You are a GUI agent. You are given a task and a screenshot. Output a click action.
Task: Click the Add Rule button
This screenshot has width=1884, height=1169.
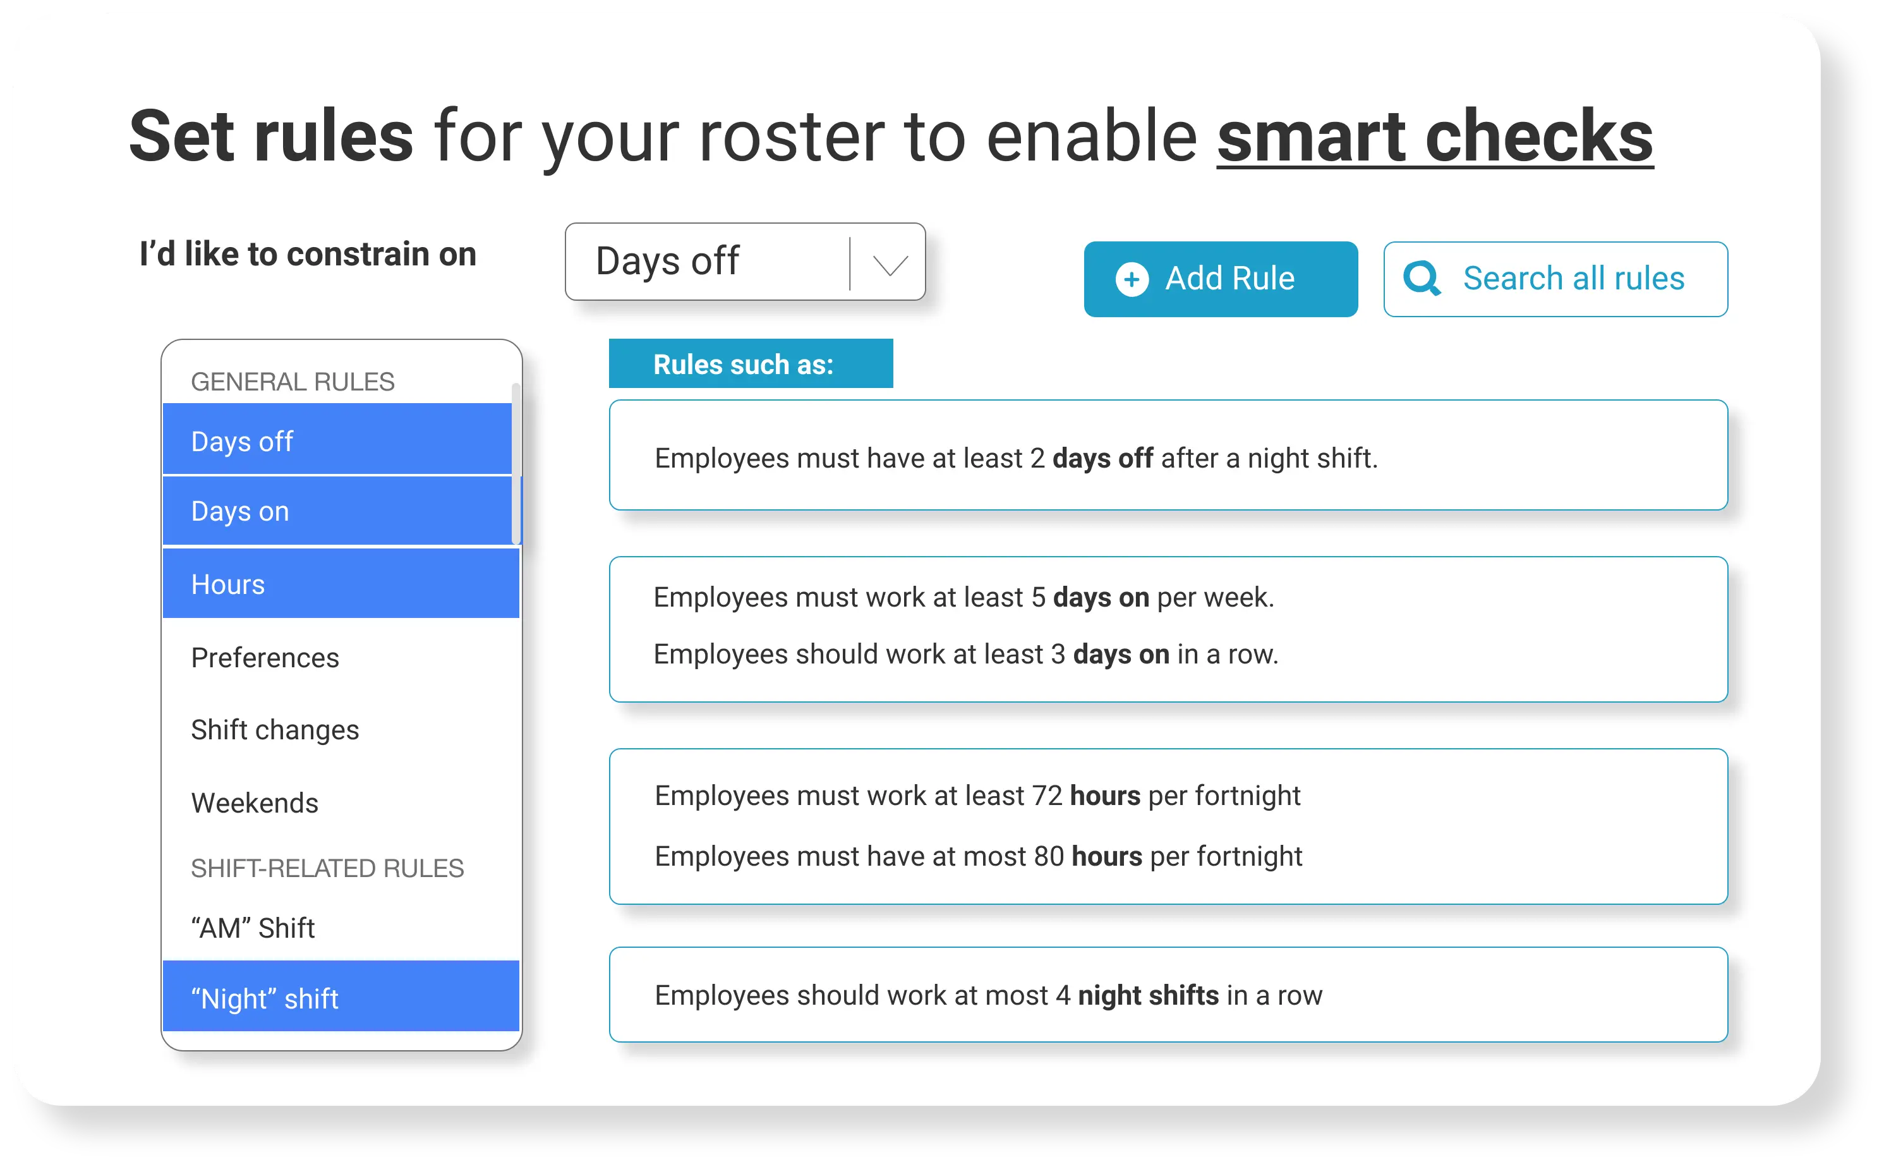(1220, 279)
